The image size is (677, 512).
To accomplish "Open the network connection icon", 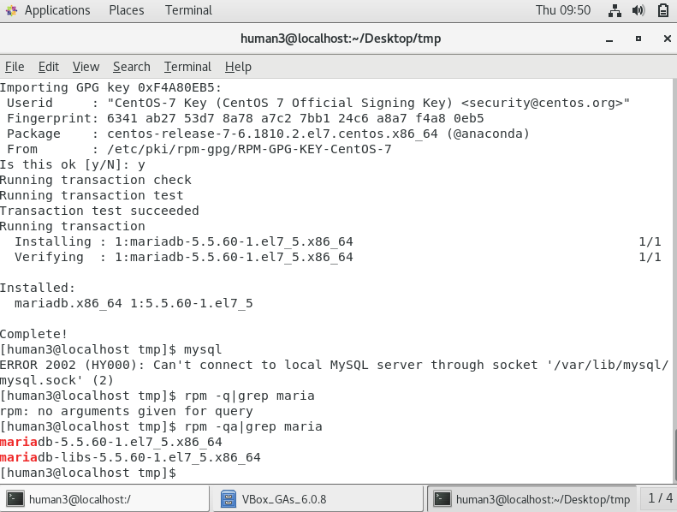I will coord(615,10).
